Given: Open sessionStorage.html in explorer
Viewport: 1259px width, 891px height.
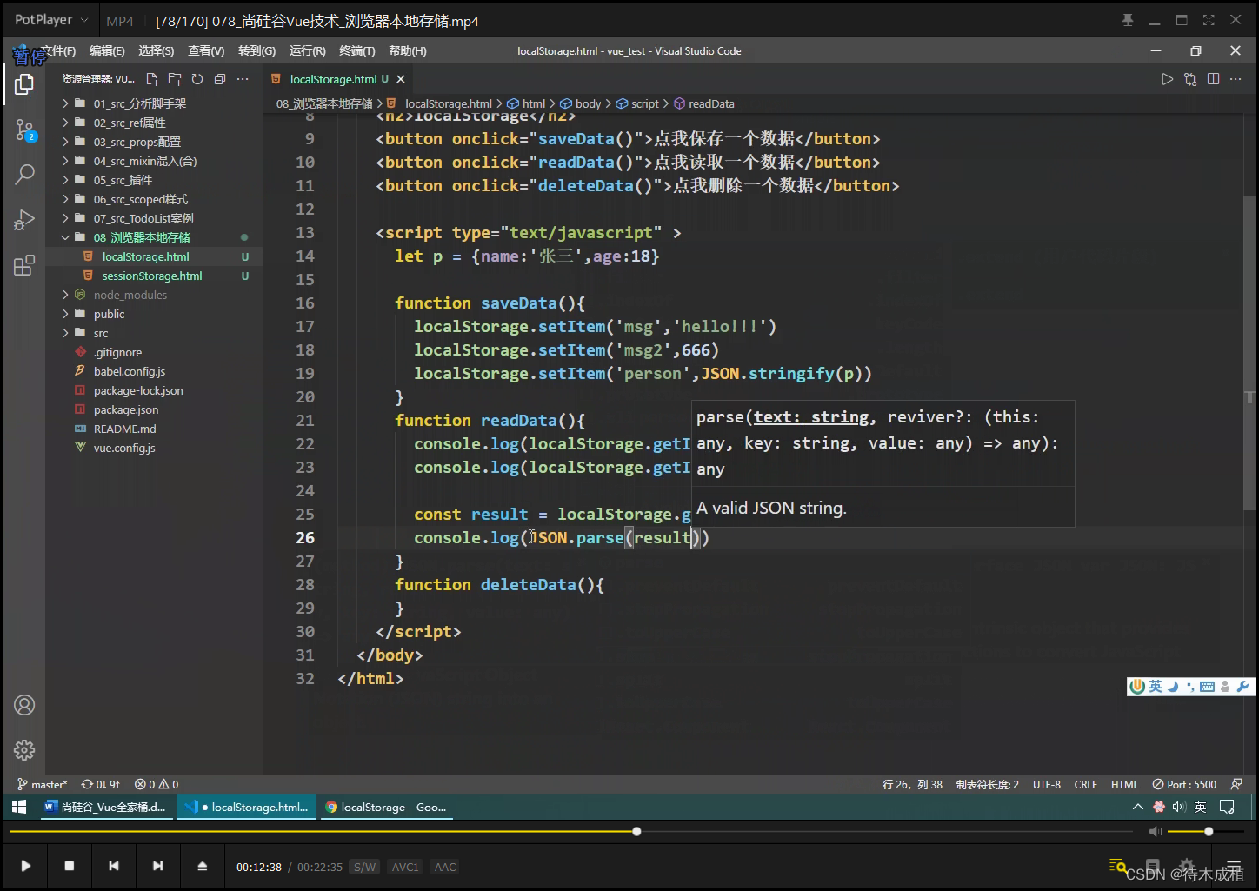Looking at the screenshot, I should tap(152, 276).
